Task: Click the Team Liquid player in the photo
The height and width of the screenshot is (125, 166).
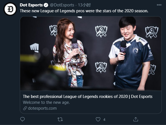Action: 131,54
